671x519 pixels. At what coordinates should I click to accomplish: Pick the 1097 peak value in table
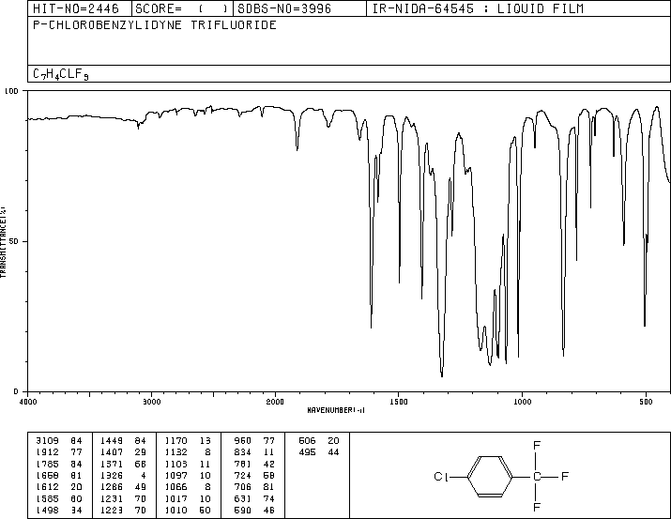coord(175,475)
